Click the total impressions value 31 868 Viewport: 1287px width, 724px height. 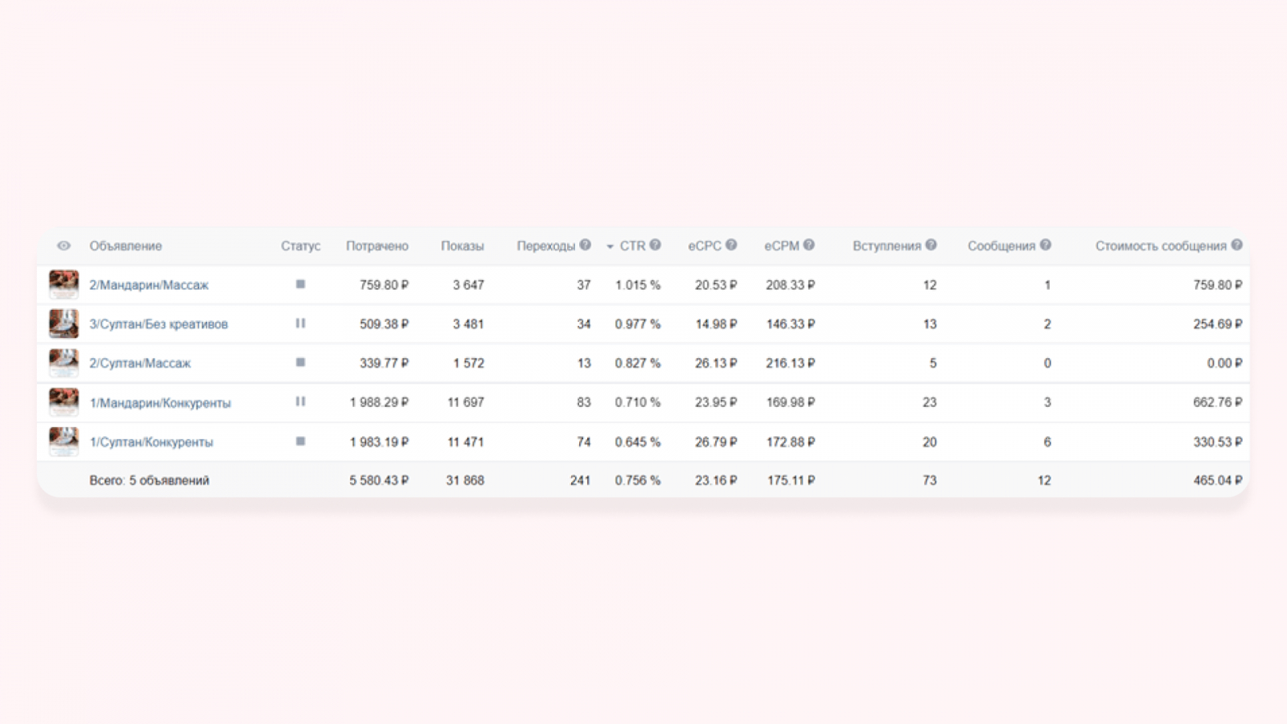[x=465, y=481]
